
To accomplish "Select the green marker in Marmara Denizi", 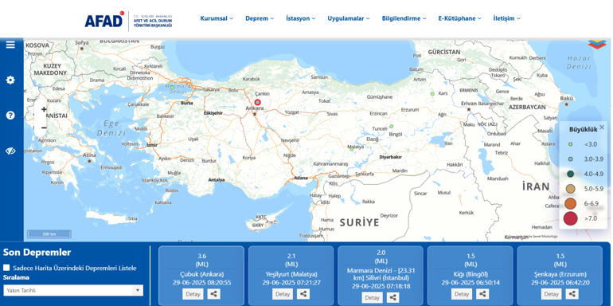I will 172,88.
